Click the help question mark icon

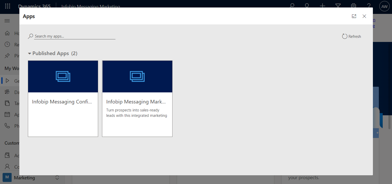pos(369,6)
